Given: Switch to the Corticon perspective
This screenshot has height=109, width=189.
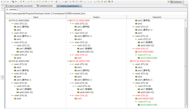Looking at the screenshot, I should tap(177, 2).
